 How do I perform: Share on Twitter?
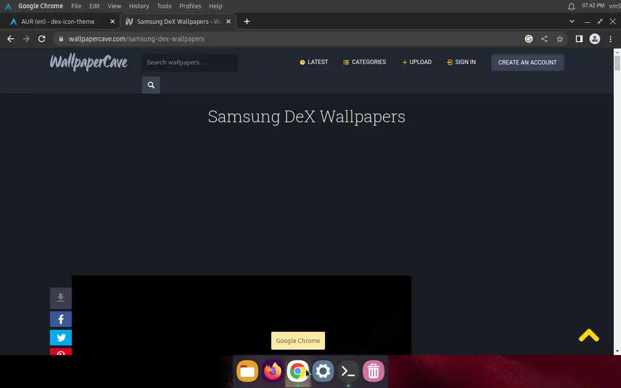61,338
